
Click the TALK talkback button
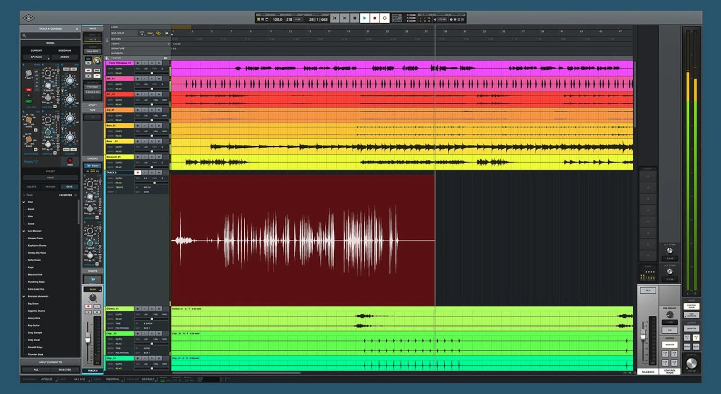[648, 290]
